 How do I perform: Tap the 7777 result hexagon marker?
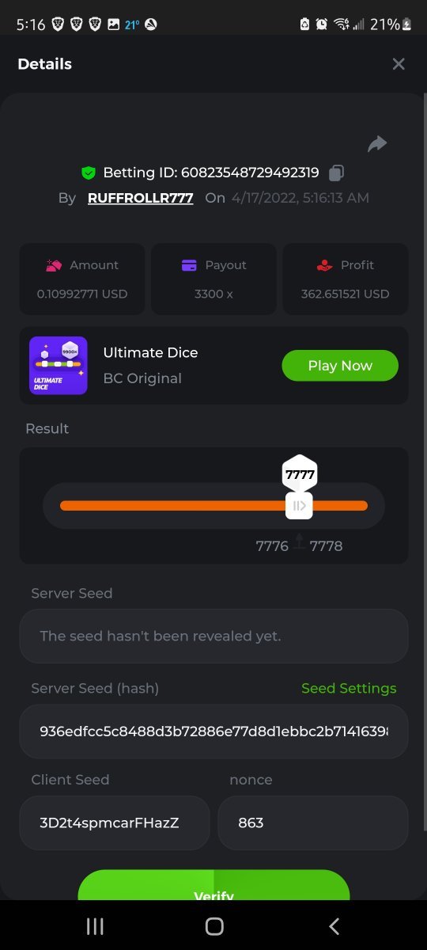click(300, 474)
